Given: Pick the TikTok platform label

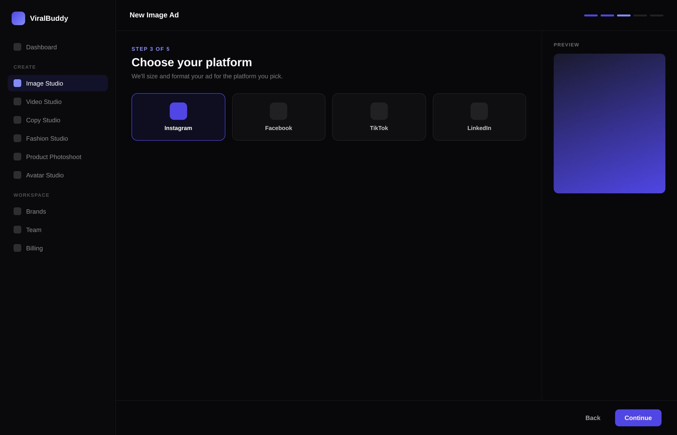Looking at the screenshot, I should click(x=379, y=128).
